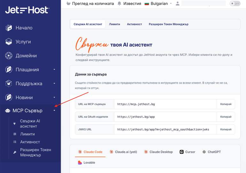The image size is (246, 173).
Task: Click the https://jethost.bg/app URL field
Action: [165, 117]
